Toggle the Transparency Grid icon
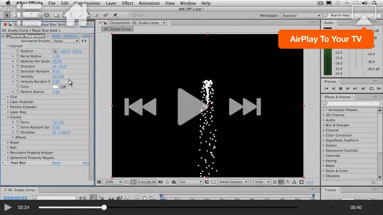Viewport: 383px width, 215px height. 213,182
